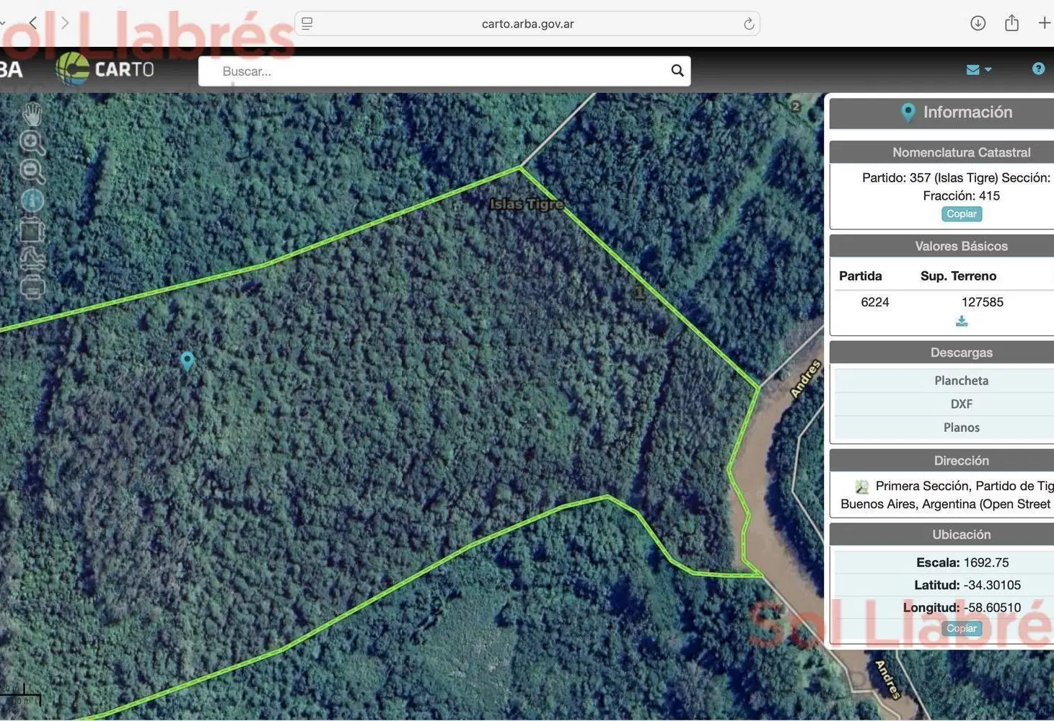Choose the distance measurement tool
1054x721 pixels.
32,258
